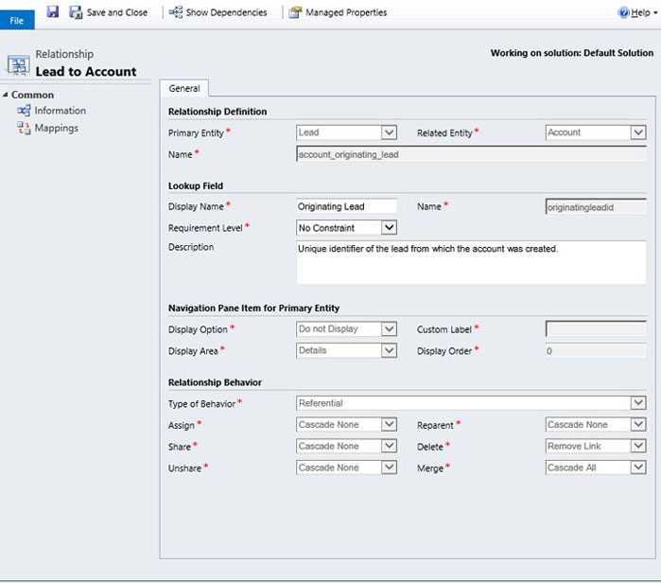Click the Help question mark icon
Viewport: 661px width, 583px height.
click(623, 12)
